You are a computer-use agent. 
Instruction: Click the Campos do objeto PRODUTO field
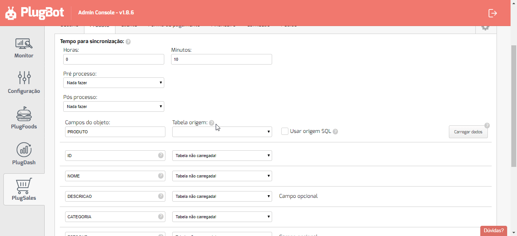(115, 132)
